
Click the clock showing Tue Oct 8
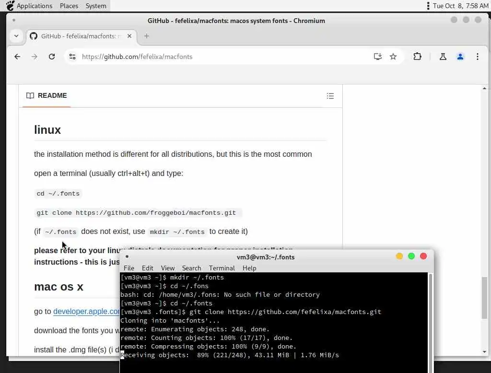click(460, 6)
